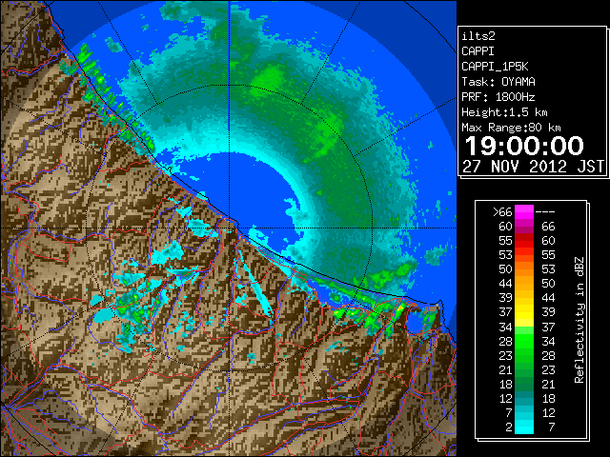Pick the magenta >66 dBZ legend swatch
Screen dimensions: 610x457
[x=524, y=212]
